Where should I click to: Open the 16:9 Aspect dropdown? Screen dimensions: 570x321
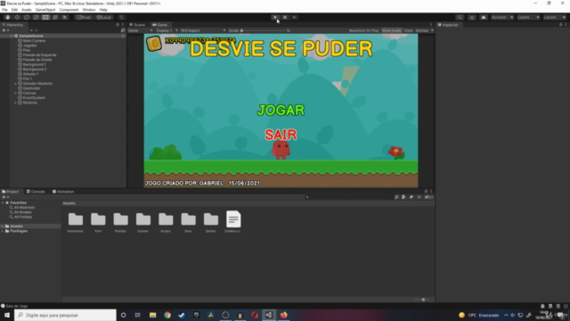click(203, 30)
